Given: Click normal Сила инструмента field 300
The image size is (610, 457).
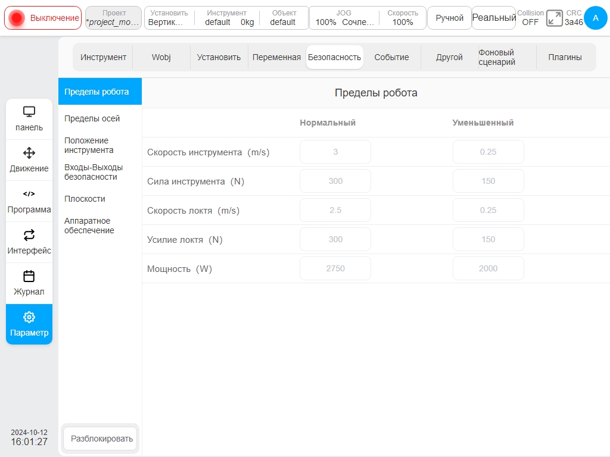Looking at the screenshot, I should pyautogui.click(x=335, y=181).
